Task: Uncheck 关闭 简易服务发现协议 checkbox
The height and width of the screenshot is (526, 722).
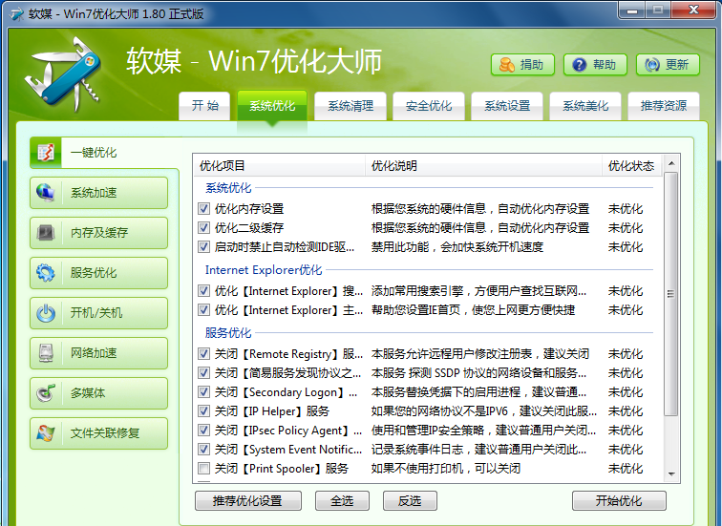Action: pyautogui.click(x=203, y=372)
